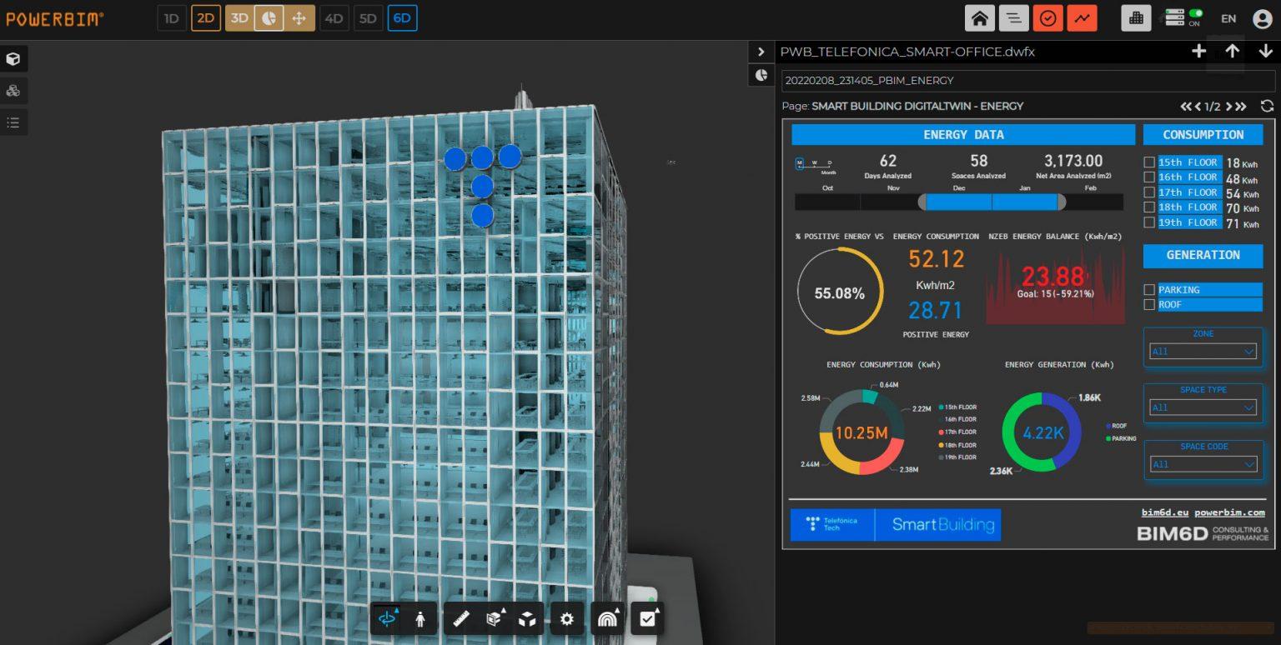Open the ZONE dropdown
Screen dimensions: 1281x645
pyautogui.click(x=1202, y=351)
